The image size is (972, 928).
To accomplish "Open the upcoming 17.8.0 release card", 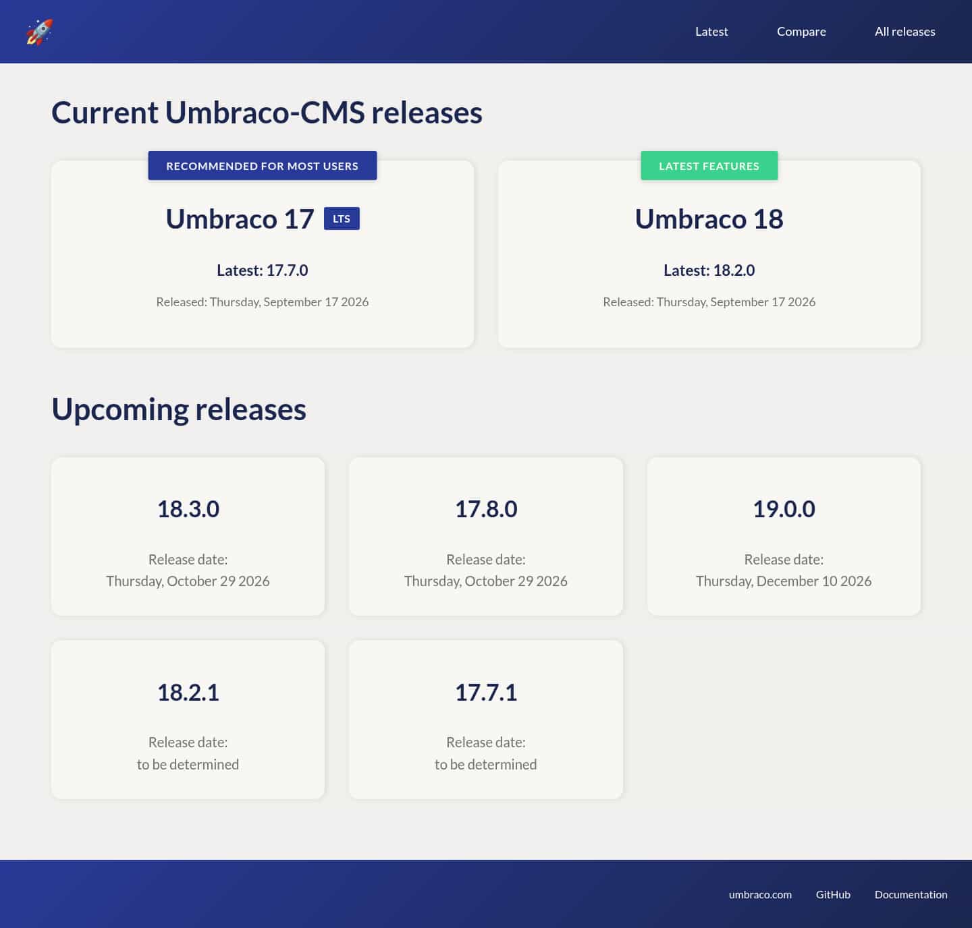I will pyautogui.click(x=486, y=537).
